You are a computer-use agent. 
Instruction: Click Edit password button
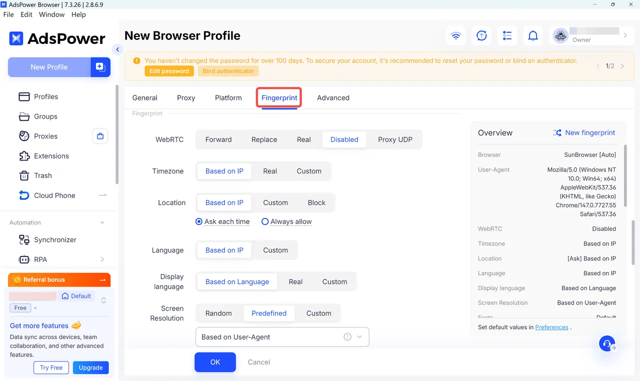point(169,71)
